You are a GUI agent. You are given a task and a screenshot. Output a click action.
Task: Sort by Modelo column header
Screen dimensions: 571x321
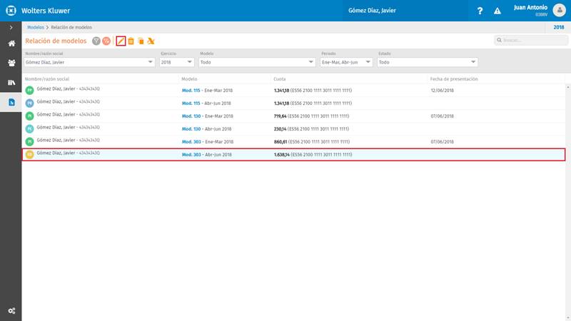pos(189,79)
